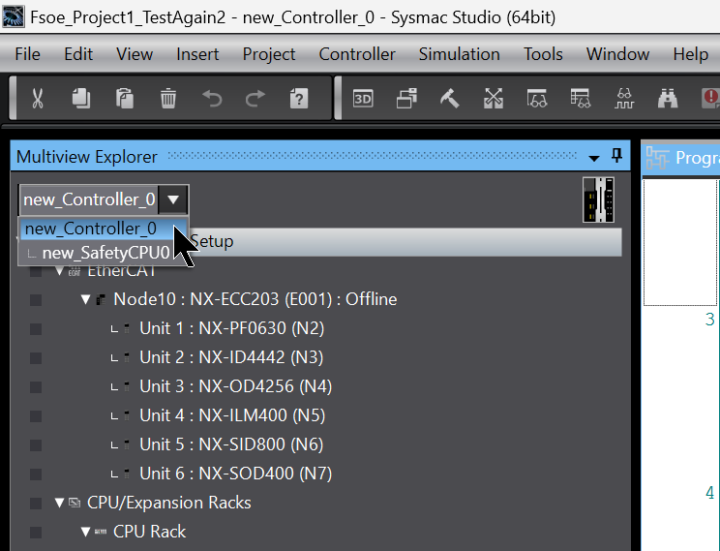Select Unit 1 : NX-PF0630 (N2)
This screenshot has width=720, height=551.
[232, 328]
